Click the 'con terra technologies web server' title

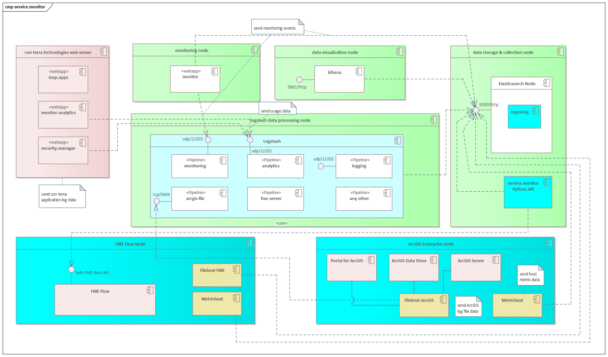(x=58, y=52)
